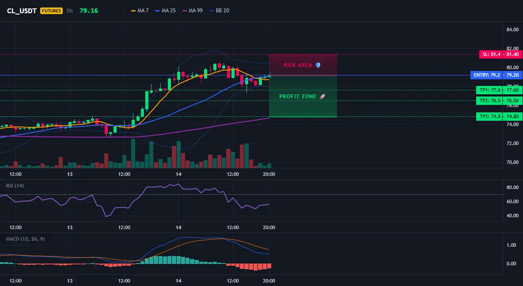Click the 20:00 time label under RSI panel
523x286 pixels.
point(269,227)
